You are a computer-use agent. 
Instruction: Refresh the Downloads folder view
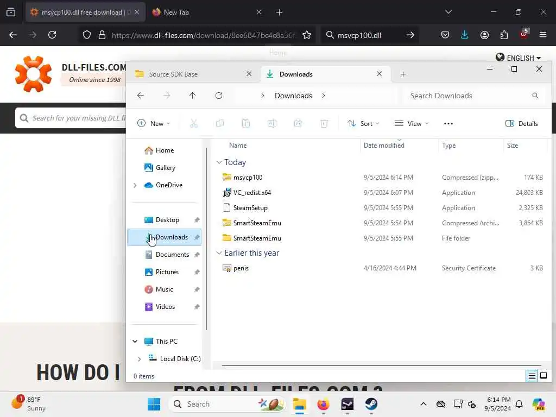219,96
